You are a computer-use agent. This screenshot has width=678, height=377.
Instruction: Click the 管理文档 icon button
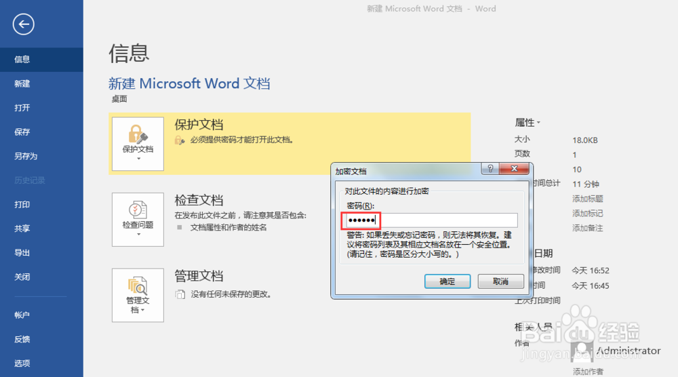(138, 295)
